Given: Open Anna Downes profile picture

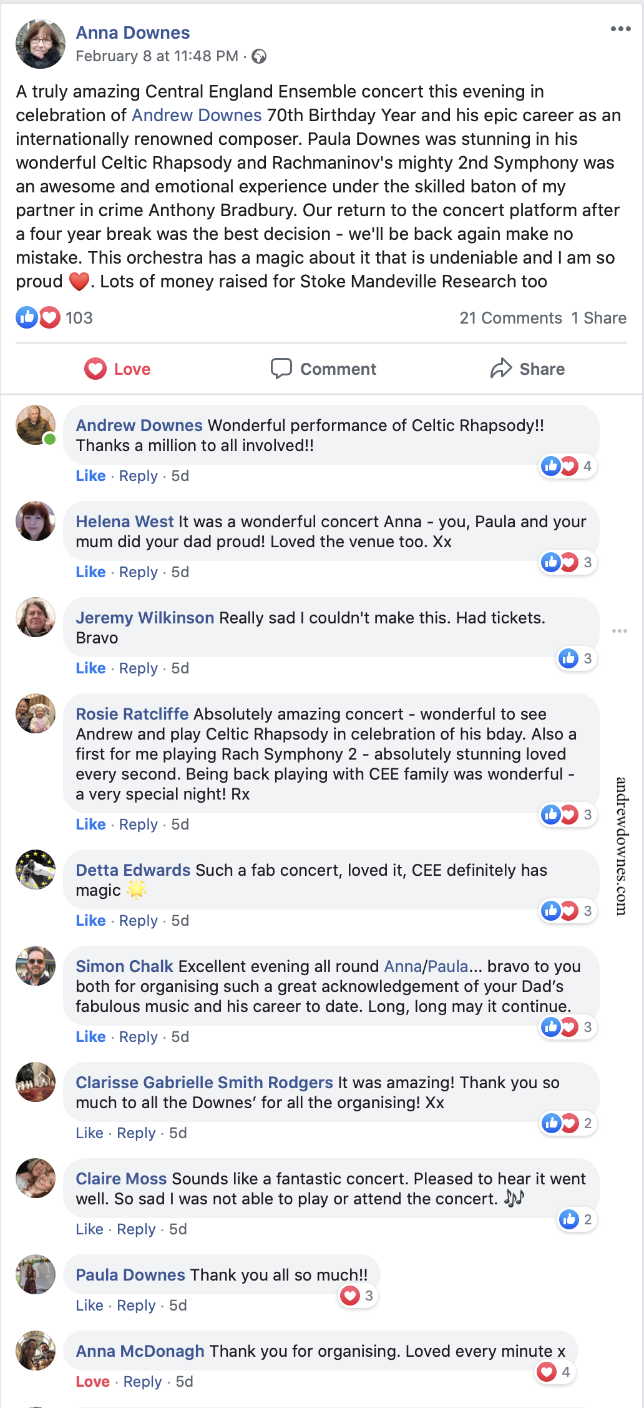Looking at the screenshot, I should pyautogui.click(x=41, y=44).
